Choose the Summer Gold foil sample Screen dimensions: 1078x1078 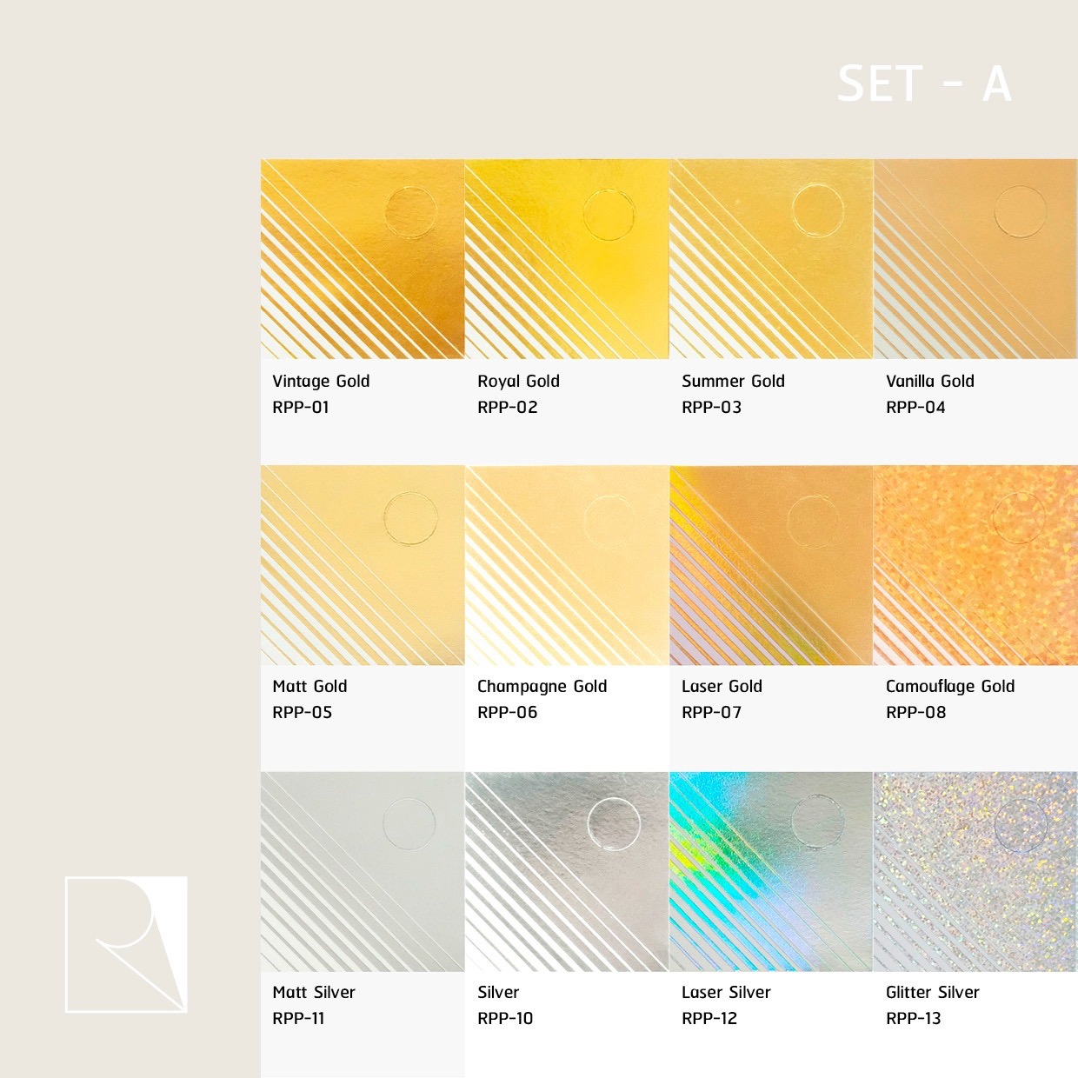pos(771,259)
